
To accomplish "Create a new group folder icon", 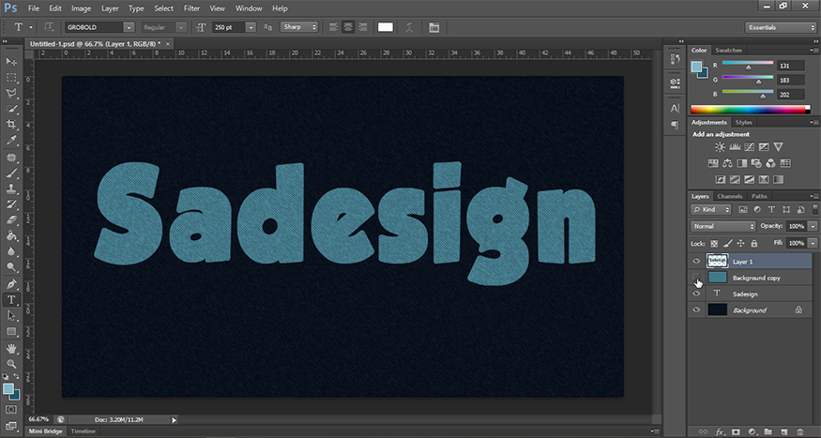I will click(x=768, y=431).
